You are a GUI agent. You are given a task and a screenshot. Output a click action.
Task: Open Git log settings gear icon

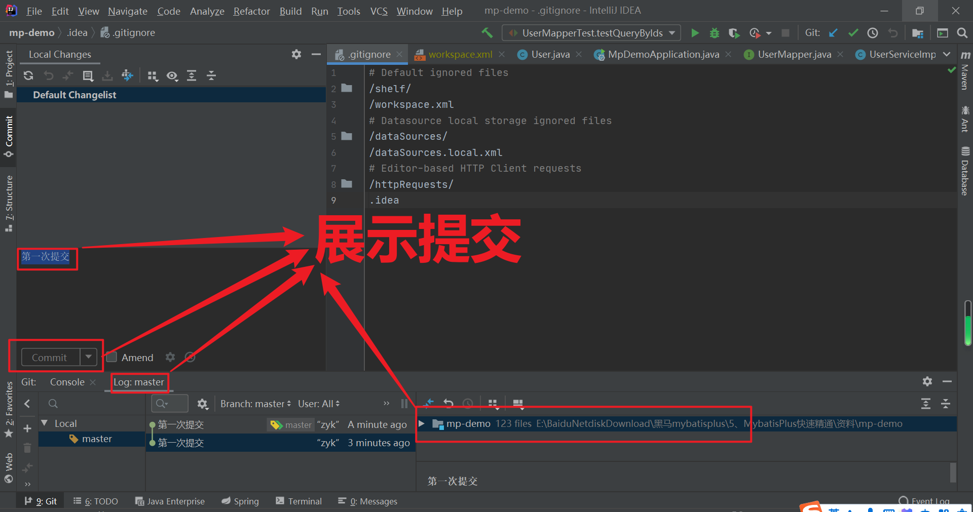point(203,404)
